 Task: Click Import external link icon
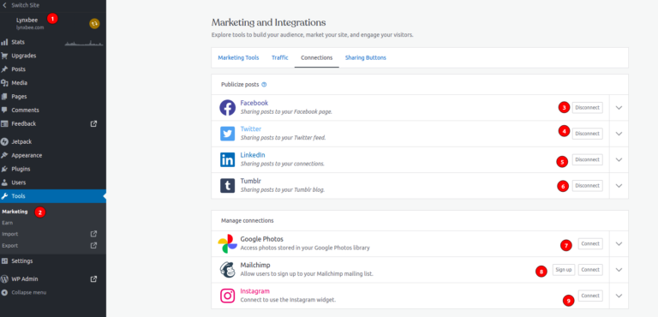(94, 234)
